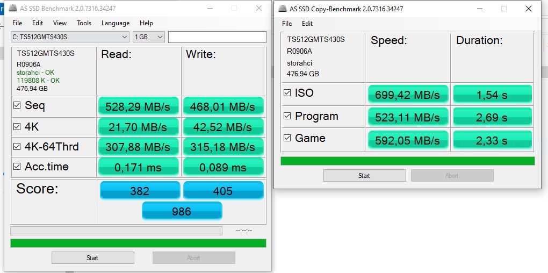Click the read score 382
548x273 pixels.
[x=140, y=190]
